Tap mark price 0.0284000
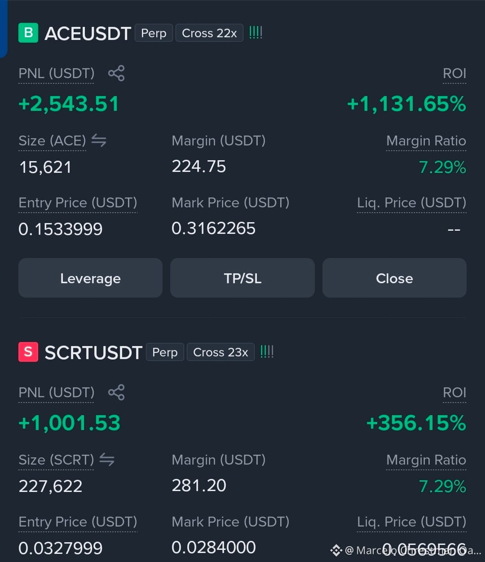485x562 pixels. (214, 547)
